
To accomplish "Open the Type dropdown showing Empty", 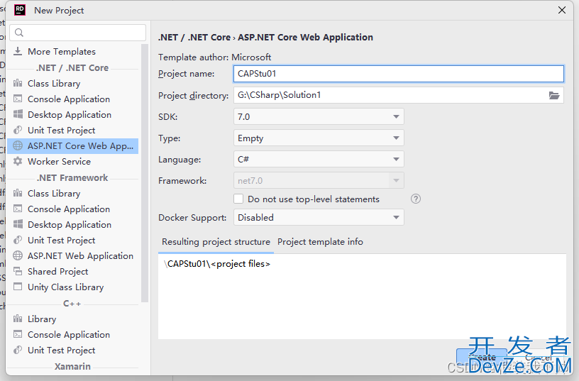I will click(x=319, y=138).
